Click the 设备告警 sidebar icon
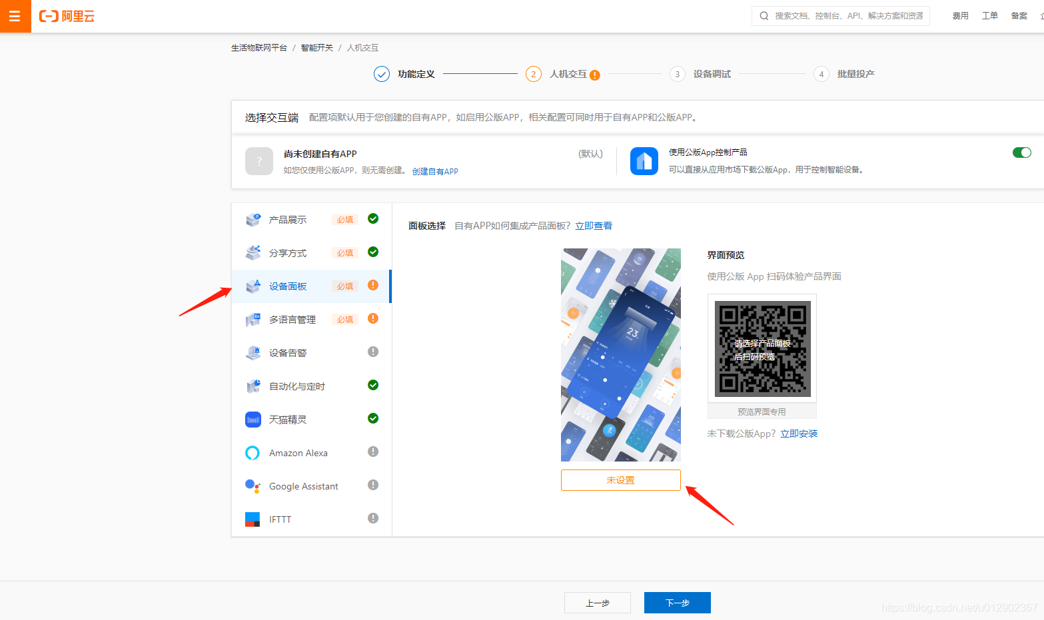Screen dimensions: 1044x620 coord(253,353)
